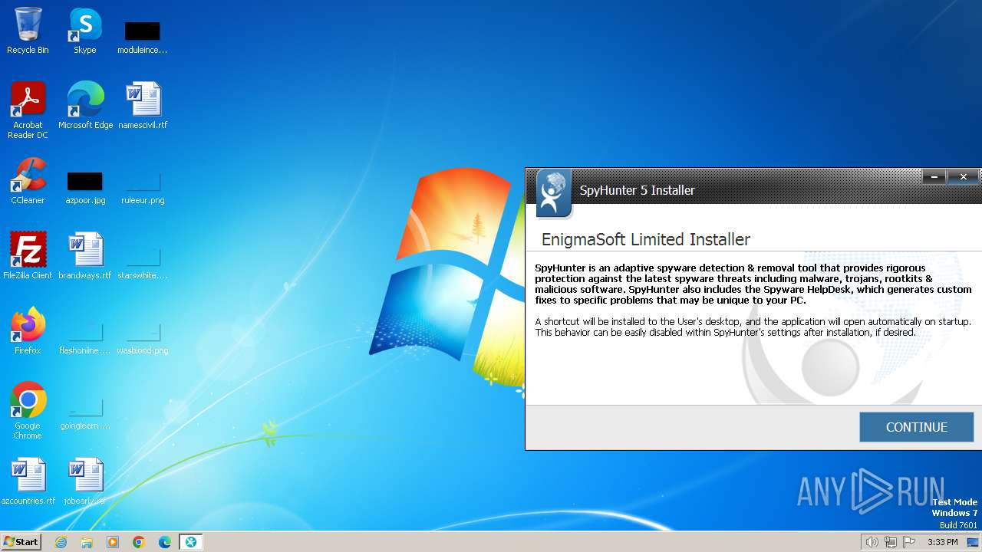Select the brandways.rtf document icon

(x=85, y=256)
